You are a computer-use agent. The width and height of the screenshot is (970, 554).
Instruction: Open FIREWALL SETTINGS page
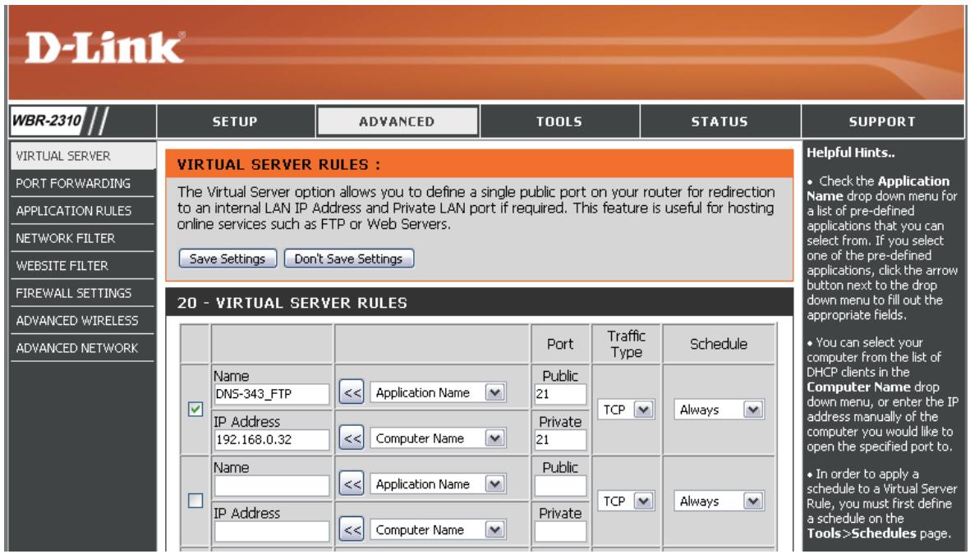[x=83, y=293]
